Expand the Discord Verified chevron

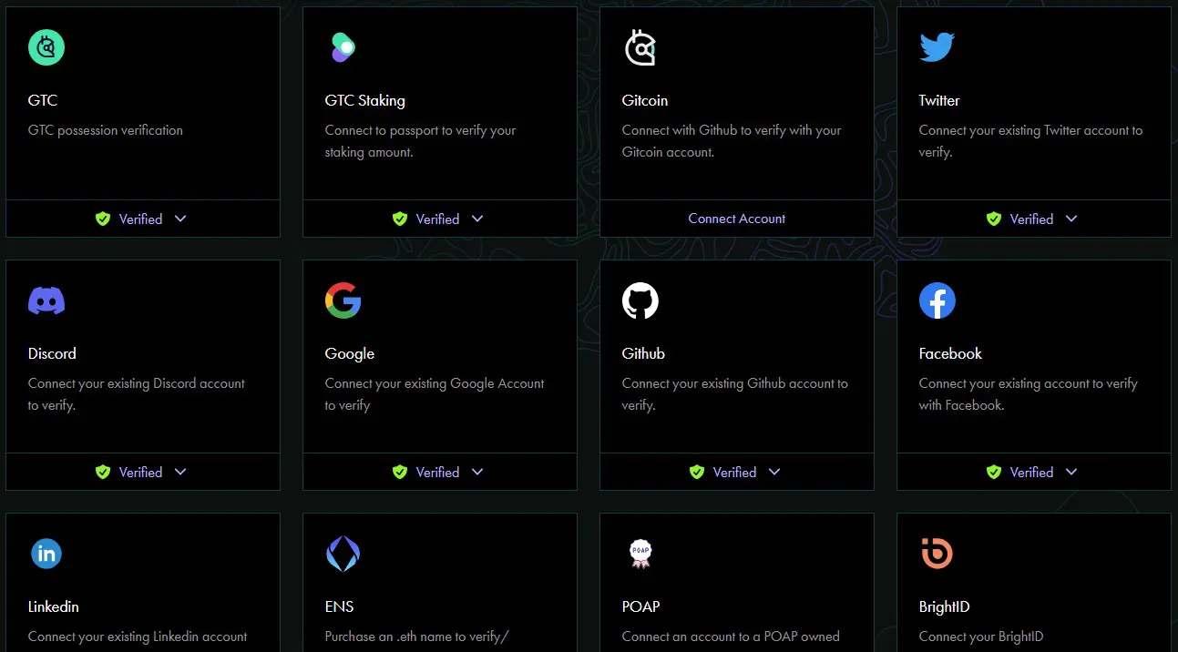[x=180, y=472]
